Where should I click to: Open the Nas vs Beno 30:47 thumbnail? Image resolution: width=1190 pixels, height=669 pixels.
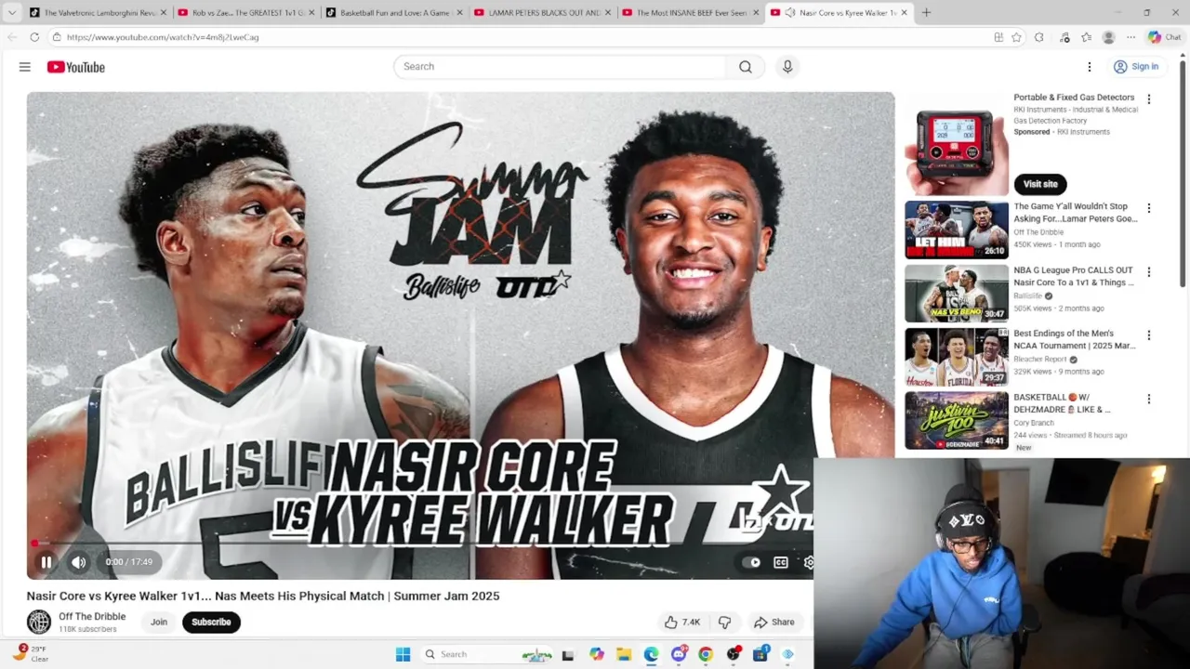pyautogui.click(x=957, y=294)
